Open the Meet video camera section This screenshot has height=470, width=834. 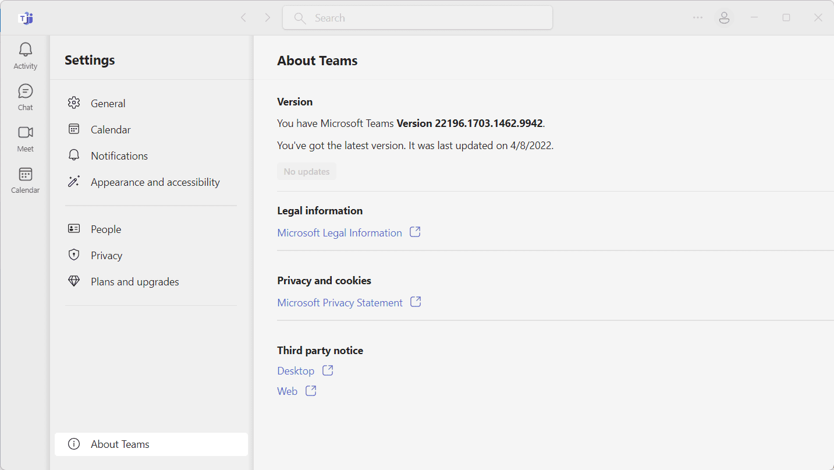click(25, 139)
